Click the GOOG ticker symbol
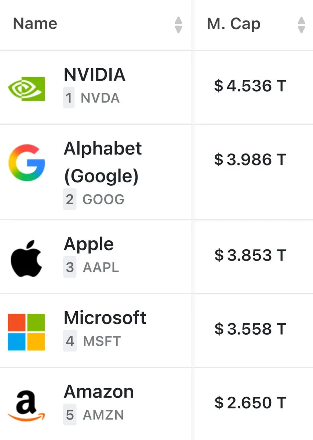313x440 pixels. (103, 200)
